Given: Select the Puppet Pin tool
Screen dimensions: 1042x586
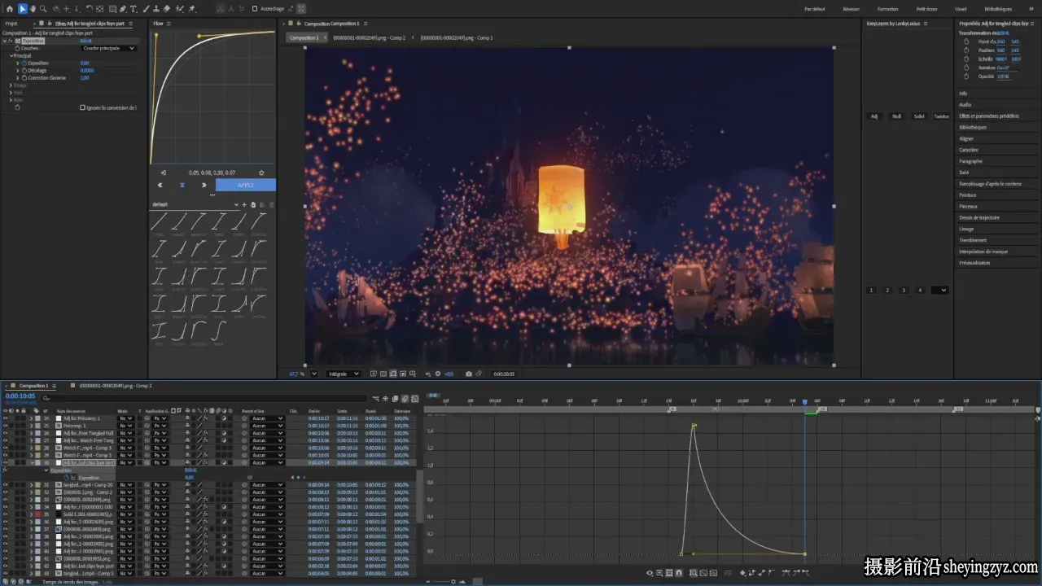Looking at the screenshot, I should pos(192,9).
